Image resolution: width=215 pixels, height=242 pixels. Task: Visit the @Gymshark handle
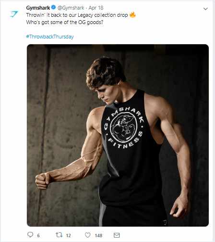71,8
